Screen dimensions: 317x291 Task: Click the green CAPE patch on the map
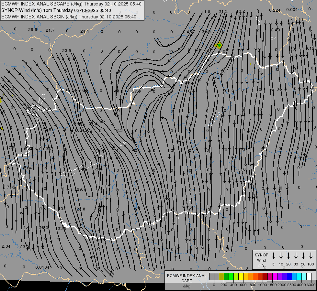click(219, 45)
